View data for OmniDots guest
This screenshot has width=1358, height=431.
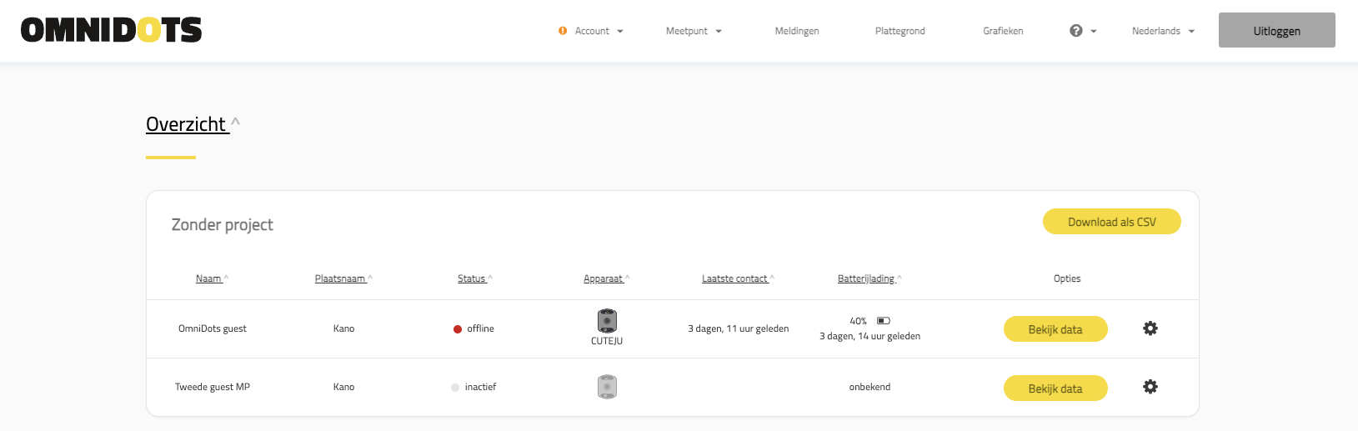coord(1055,329)
